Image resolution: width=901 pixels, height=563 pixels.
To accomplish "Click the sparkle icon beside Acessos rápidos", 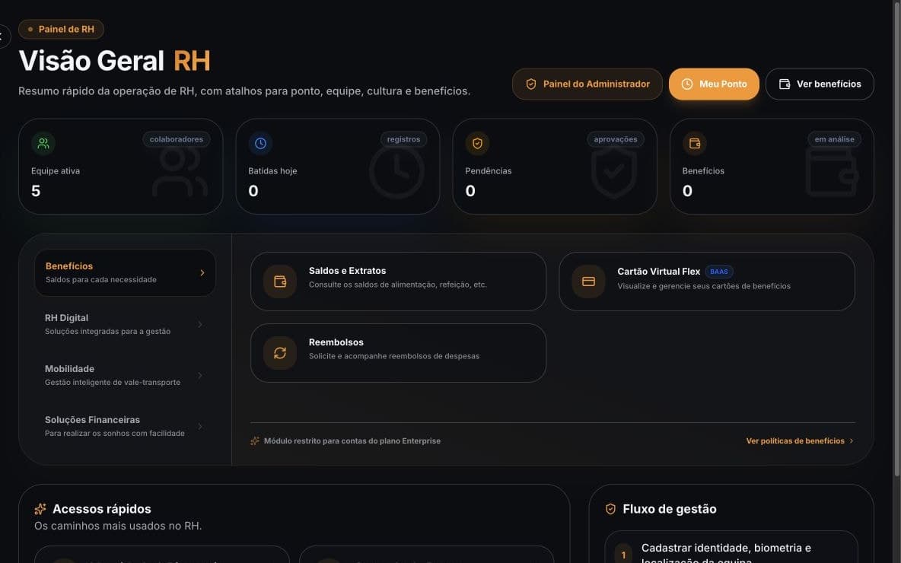I will 40,509.
